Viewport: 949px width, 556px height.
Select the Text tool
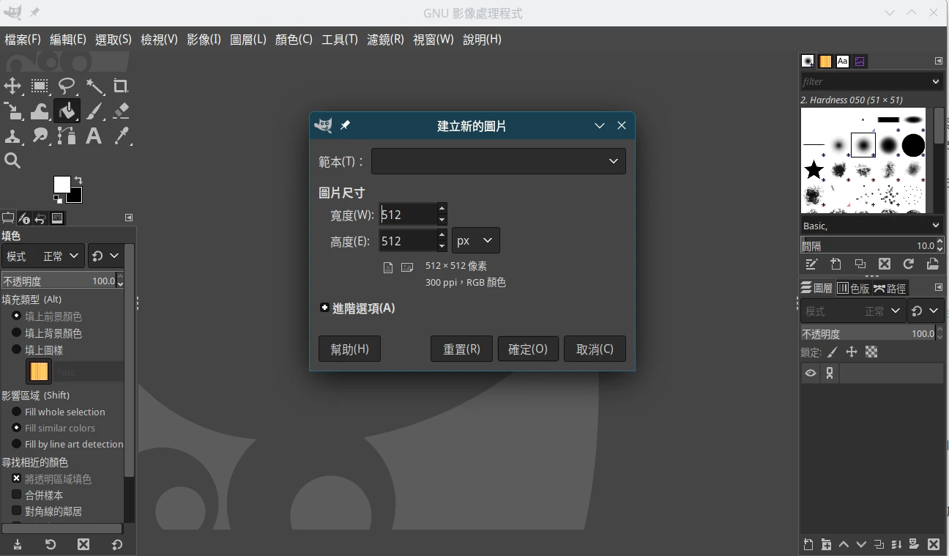[x=94, y=136]
